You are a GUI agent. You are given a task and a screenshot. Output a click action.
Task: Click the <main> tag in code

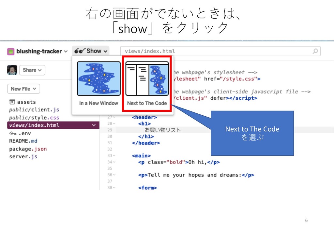pyautogui.click(x=141, y=156)
